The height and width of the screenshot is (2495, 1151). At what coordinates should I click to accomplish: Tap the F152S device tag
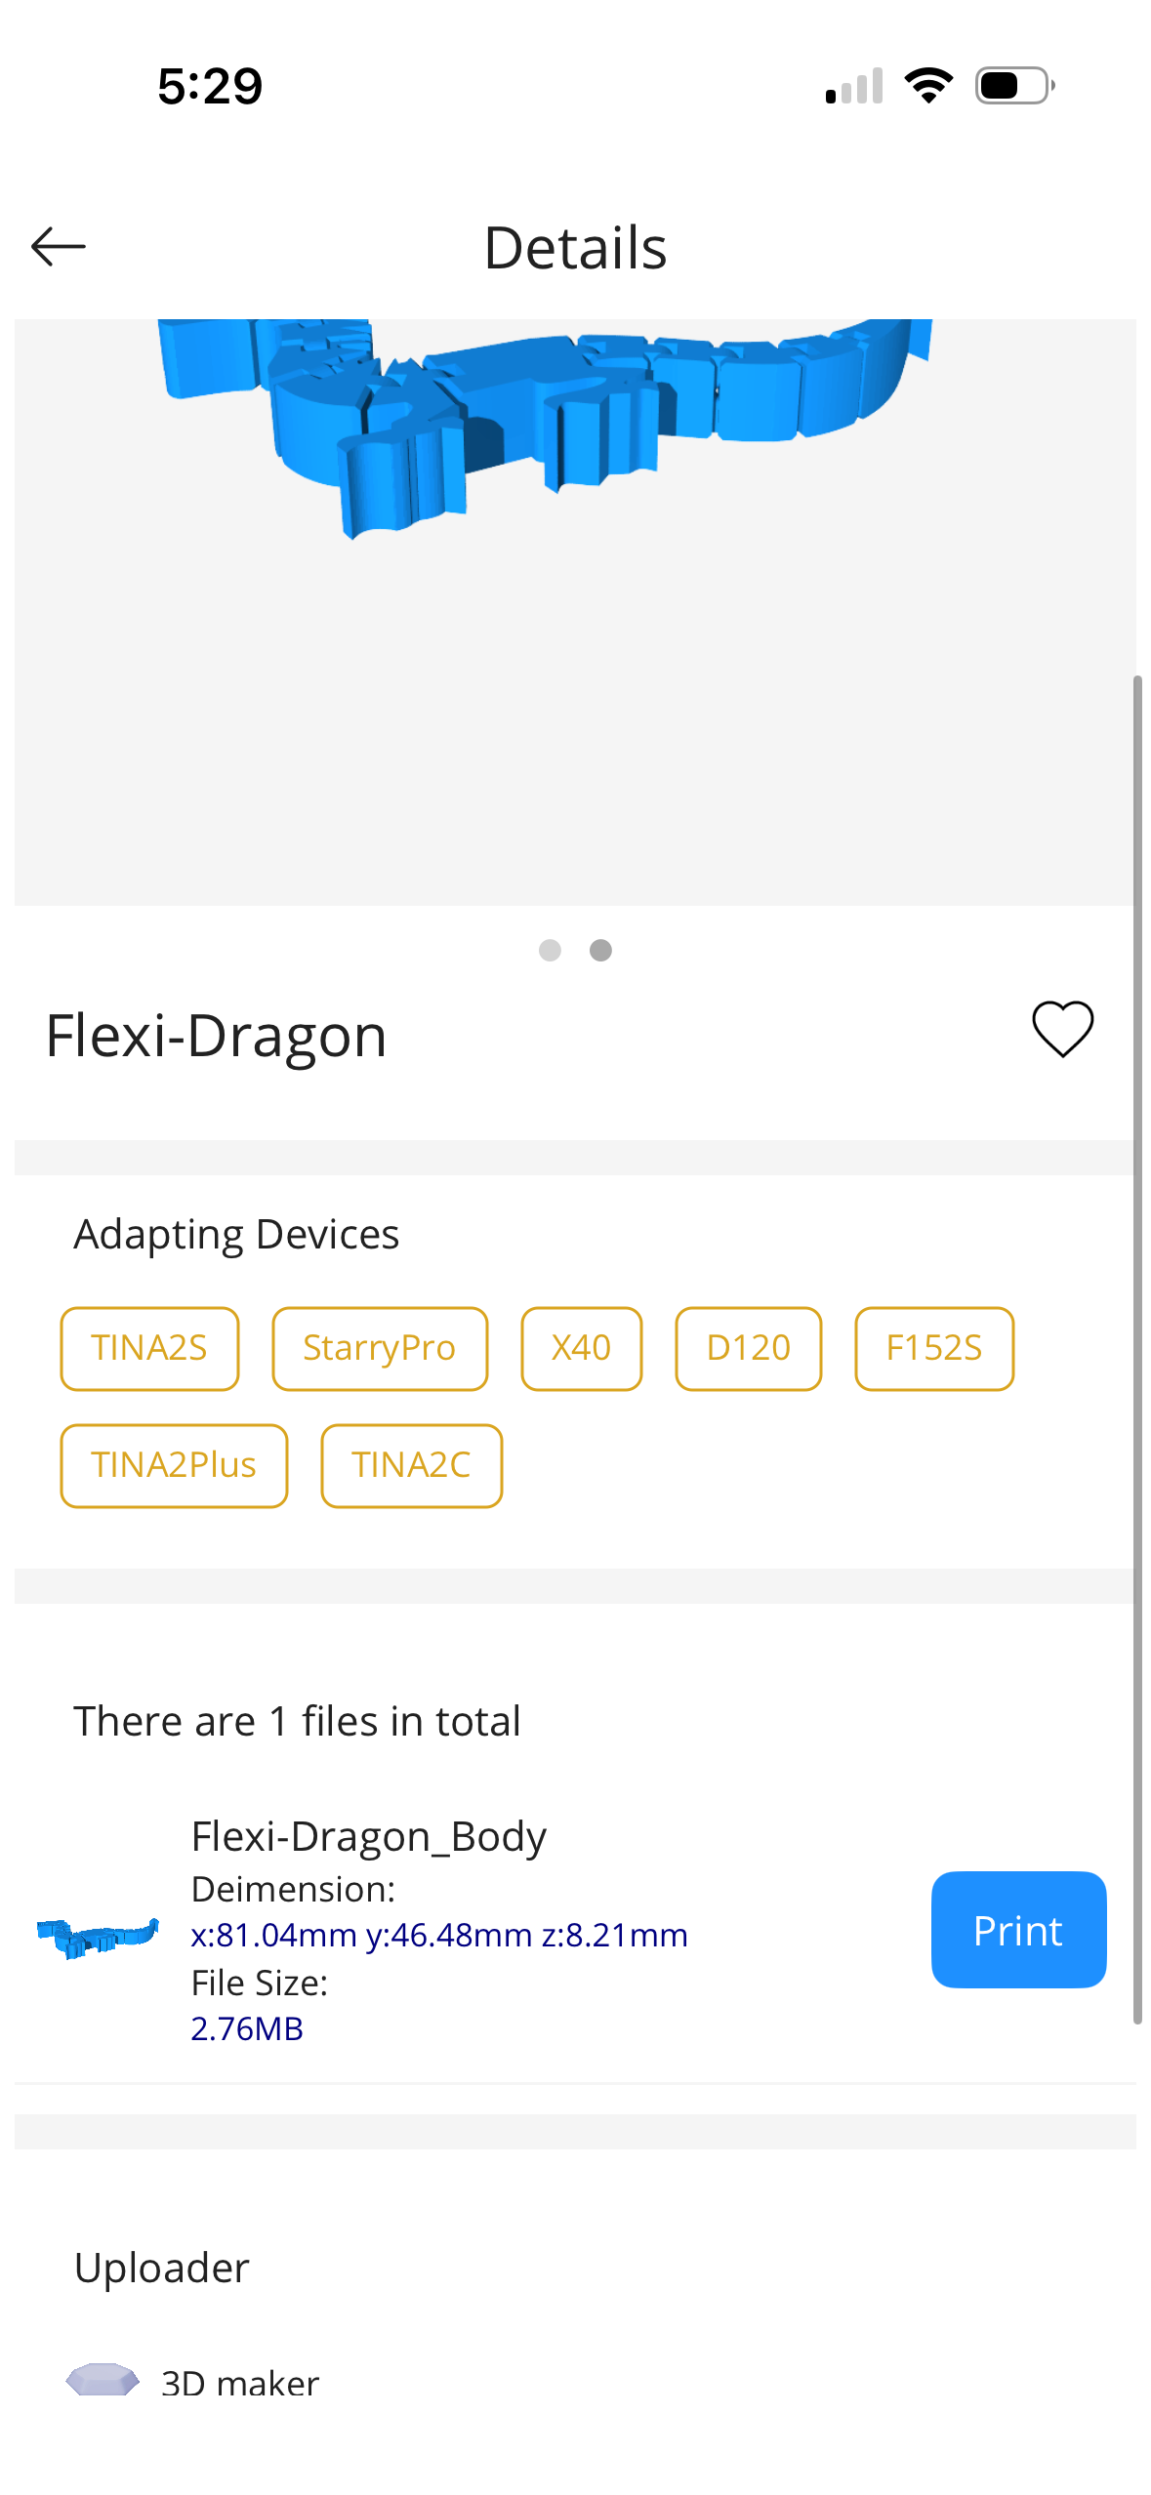click(933, 1348)
